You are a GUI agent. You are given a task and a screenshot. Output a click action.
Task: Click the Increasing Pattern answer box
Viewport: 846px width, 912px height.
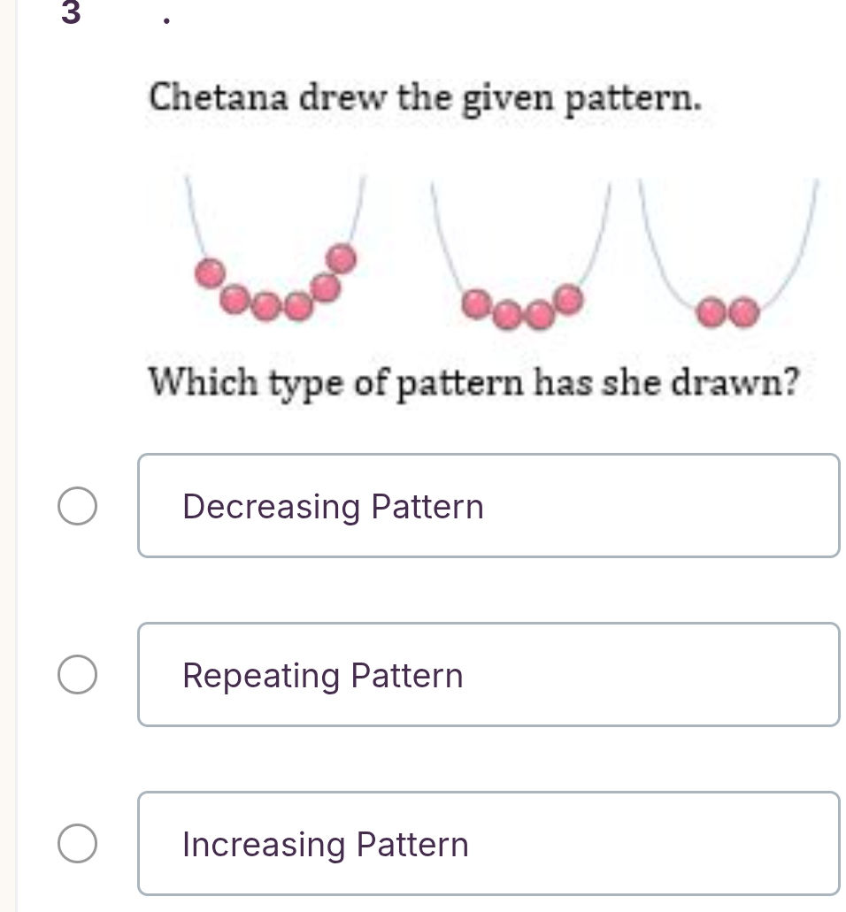tap(489, 843)
